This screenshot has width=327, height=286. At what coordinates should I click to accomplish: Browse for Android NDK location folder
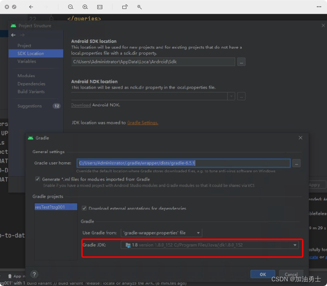coord(241,96)
